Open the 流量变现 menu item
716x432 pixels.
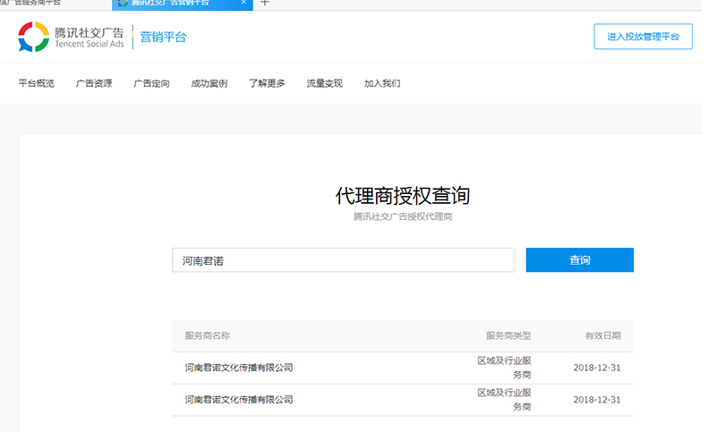point(324,83)
